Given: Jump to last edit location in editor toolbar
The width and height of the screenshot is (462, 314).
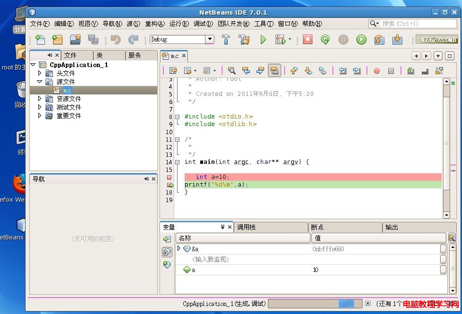Looking at the screenshot, I should tap(173, 70).
